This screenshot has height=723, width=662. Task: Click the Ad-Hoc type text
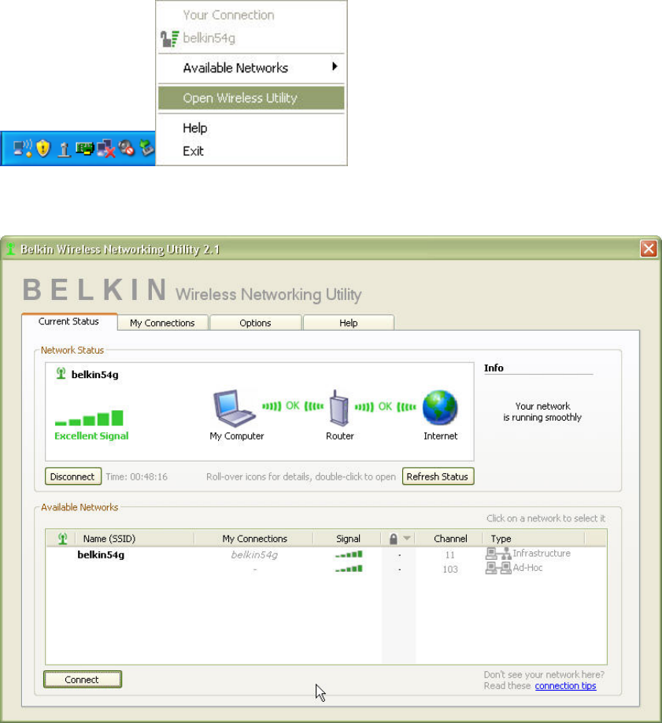click(528, 568)
